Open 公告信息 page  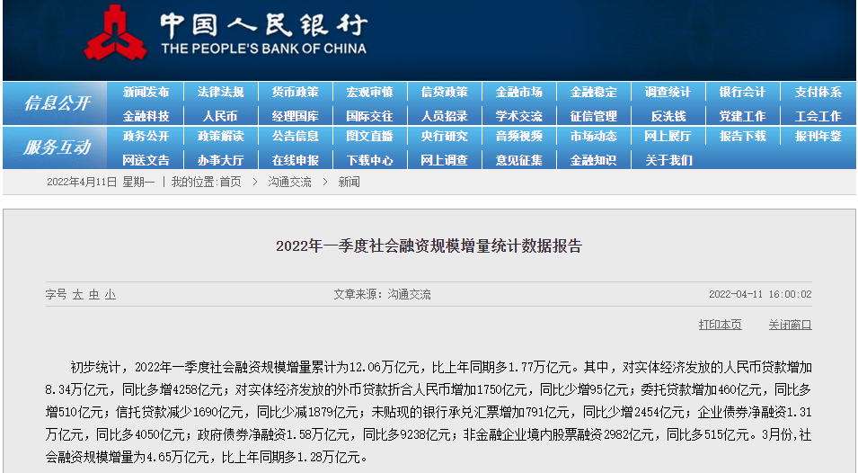point(296,136)
